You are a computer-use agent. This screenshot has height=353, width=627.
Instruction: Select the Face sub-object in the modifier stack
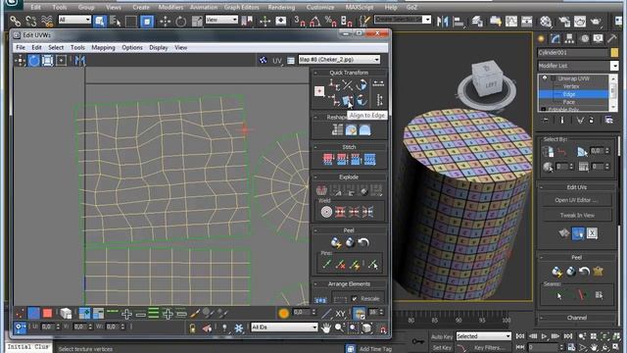569,102
